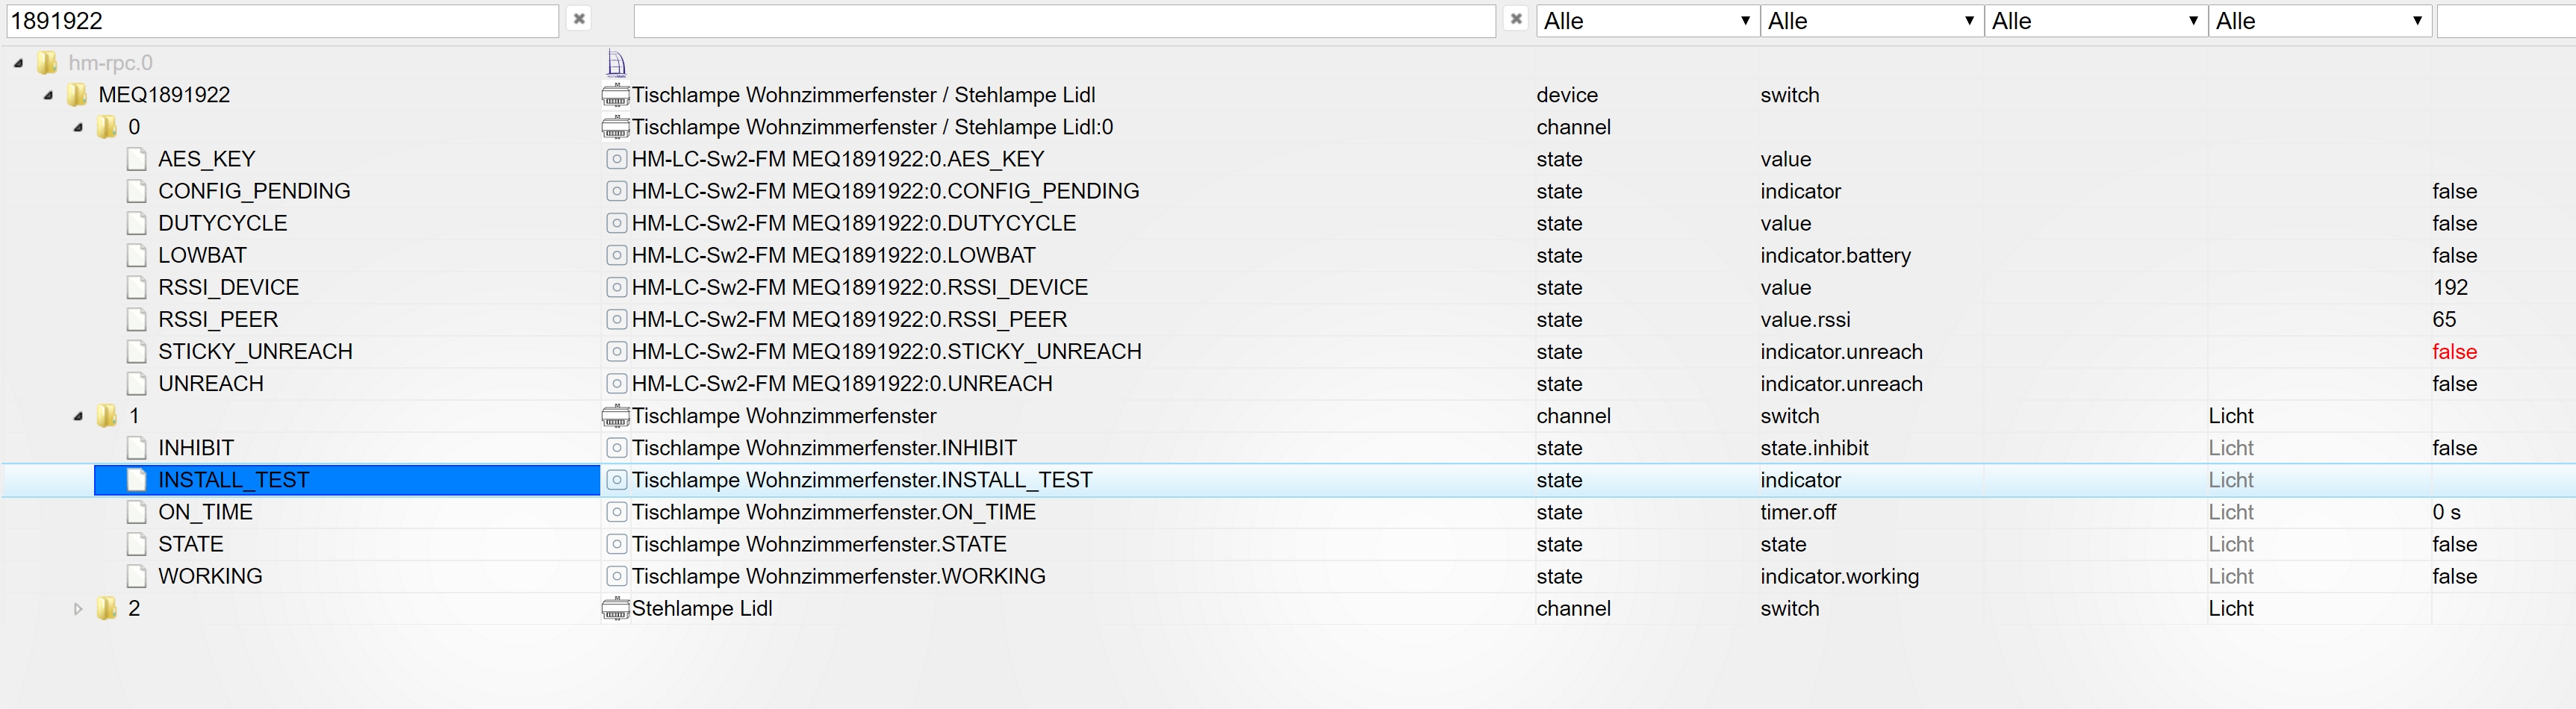Image resolution: width=2576 pixels, height=709 pixels.
Task: Select the ON_TIME tree item
Action: pos(205,512)
